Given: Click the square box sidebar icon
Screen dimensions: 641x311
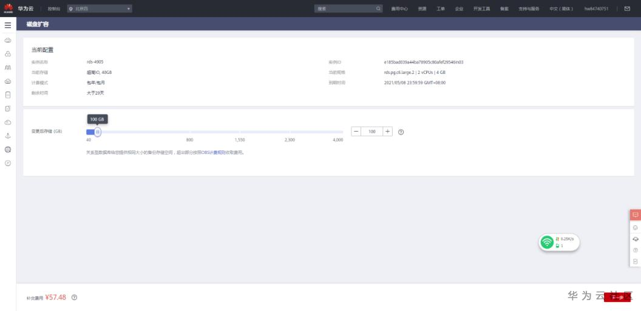Looking at the screenshot, I should click(x=8, y=109).
